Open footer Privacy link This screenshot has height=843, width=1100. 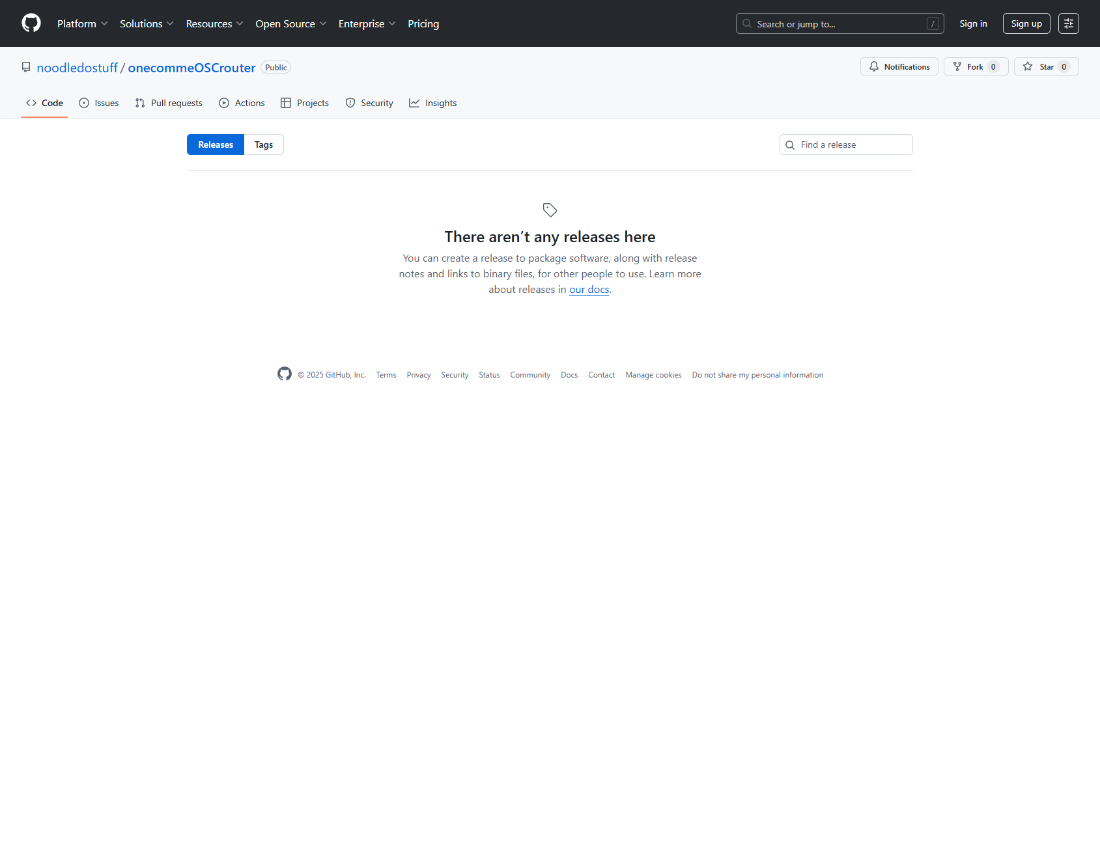(x=419, y=375)
